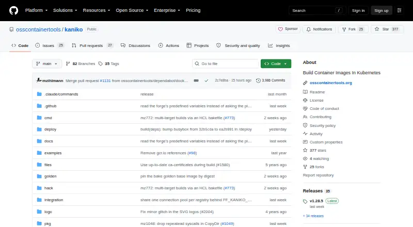The width and height of the screenshot is (413, 227).
Task: Expand the Open Source menu
Action: 132,10
